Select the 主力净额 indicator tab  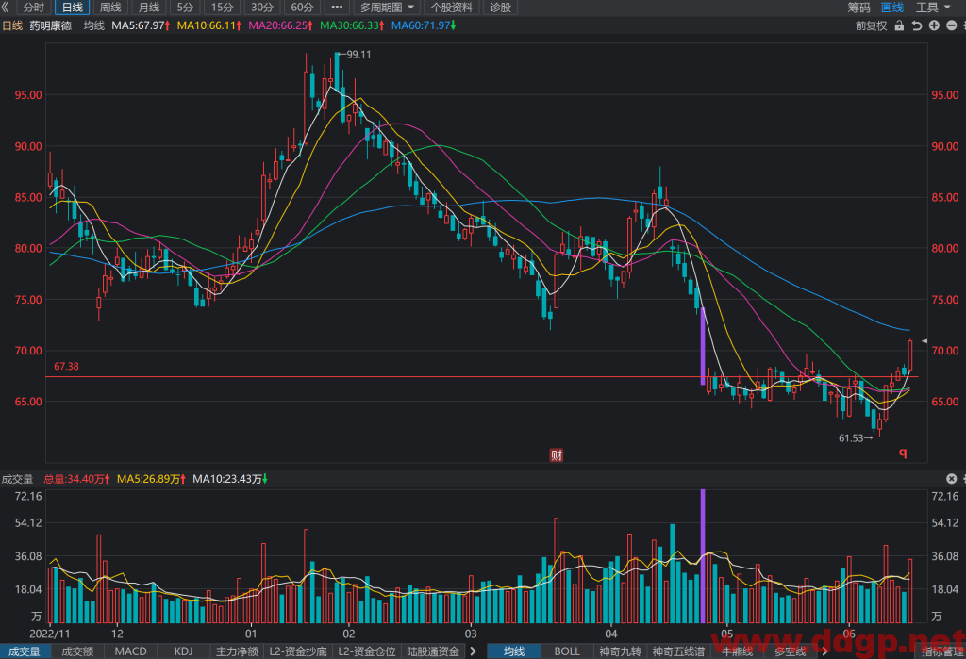click(237, 651)
